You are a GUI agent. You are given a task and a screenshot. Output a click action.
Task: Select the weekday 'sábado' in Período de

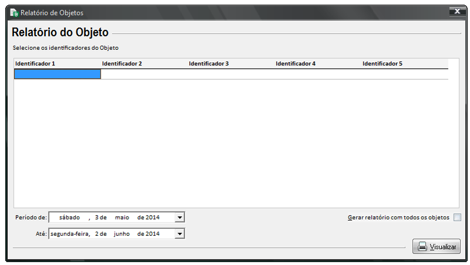click(x=69, y=218)
